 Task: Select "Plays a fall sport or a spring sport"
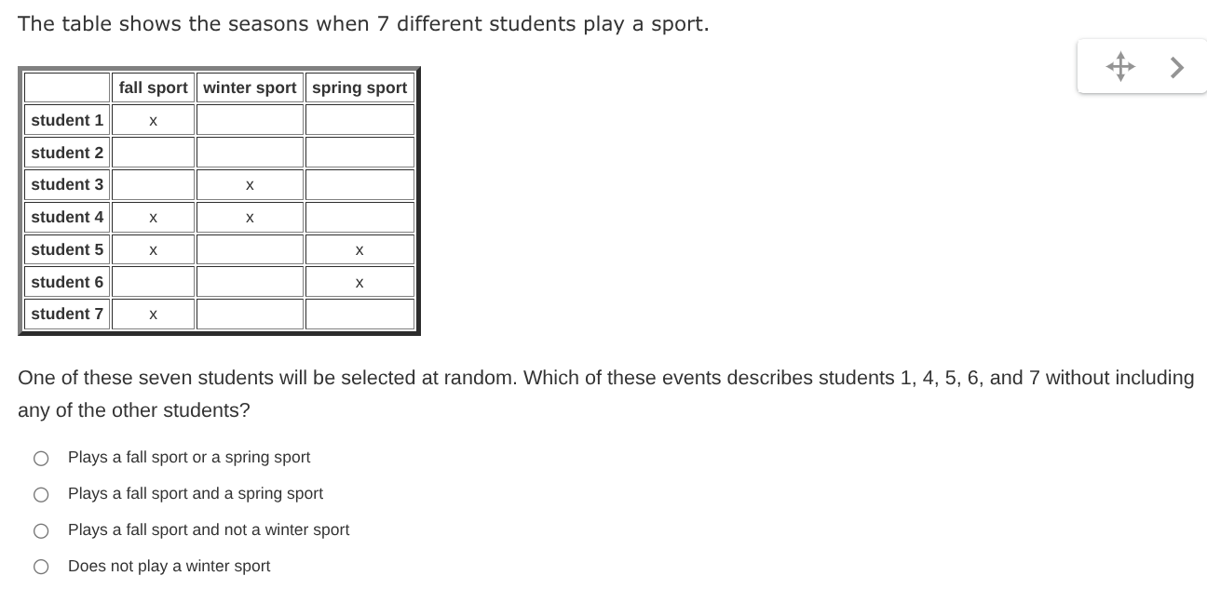point(41,458)
